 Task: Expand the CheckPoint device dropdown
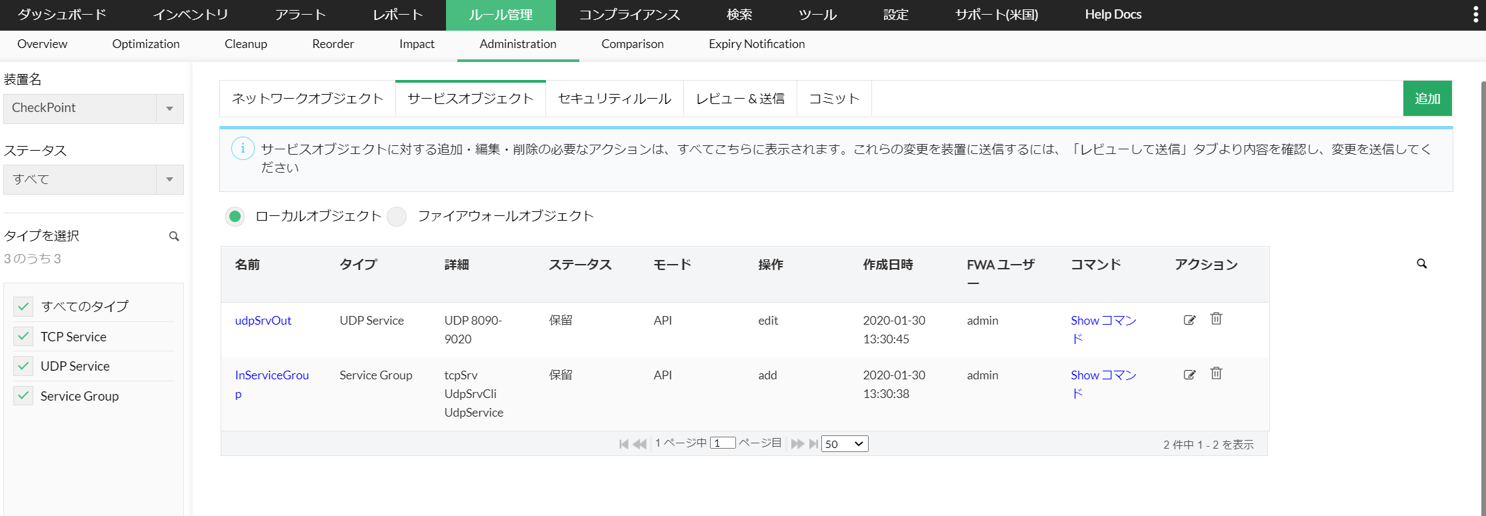click(x=169, y=109)
